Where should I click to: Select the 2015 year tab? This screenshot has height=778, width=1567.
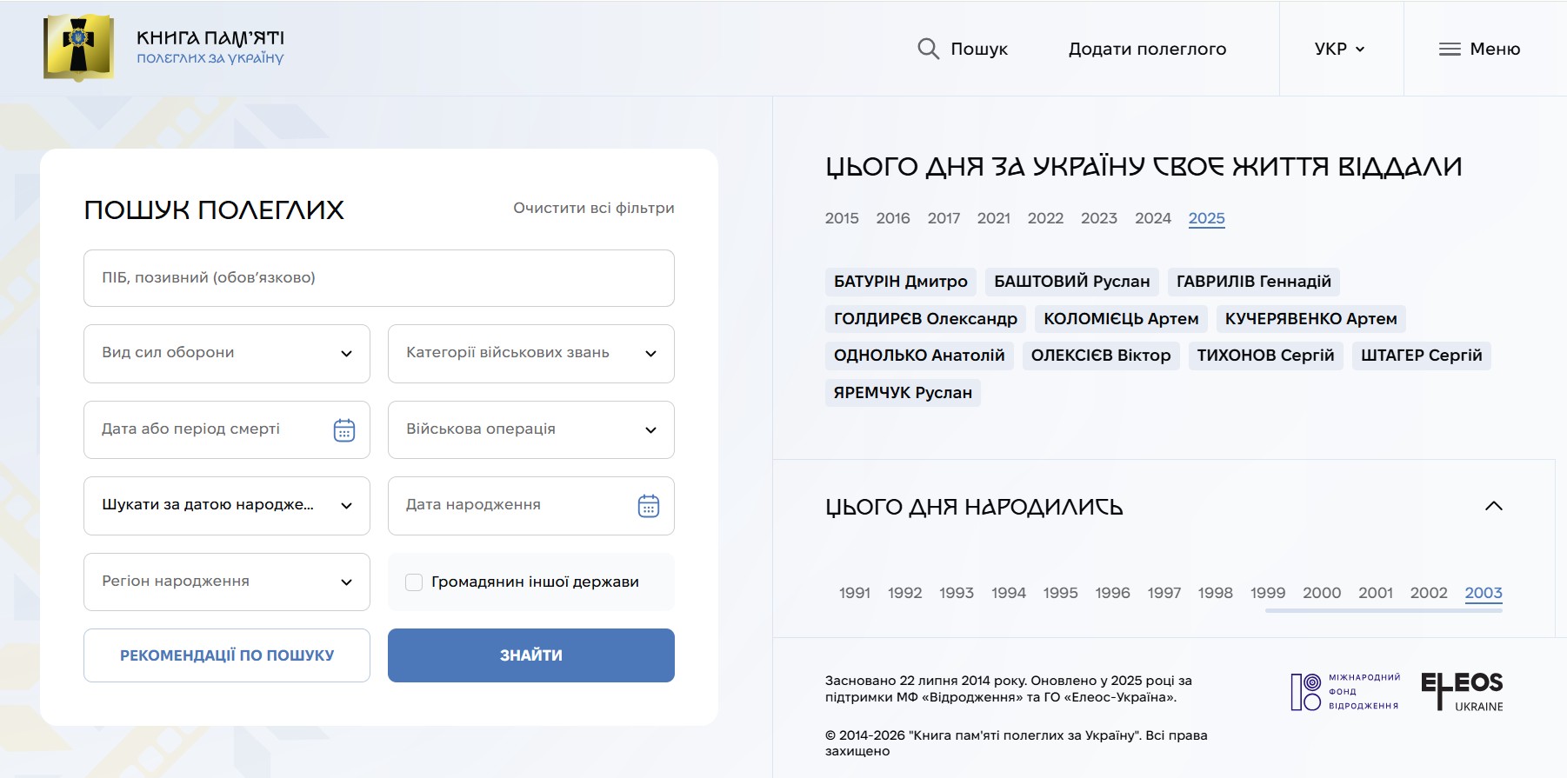click(x=842, y=218)
